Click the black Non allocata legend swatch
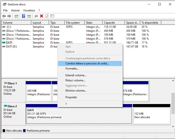Screen dimensions: 175x139 (4, 131)
